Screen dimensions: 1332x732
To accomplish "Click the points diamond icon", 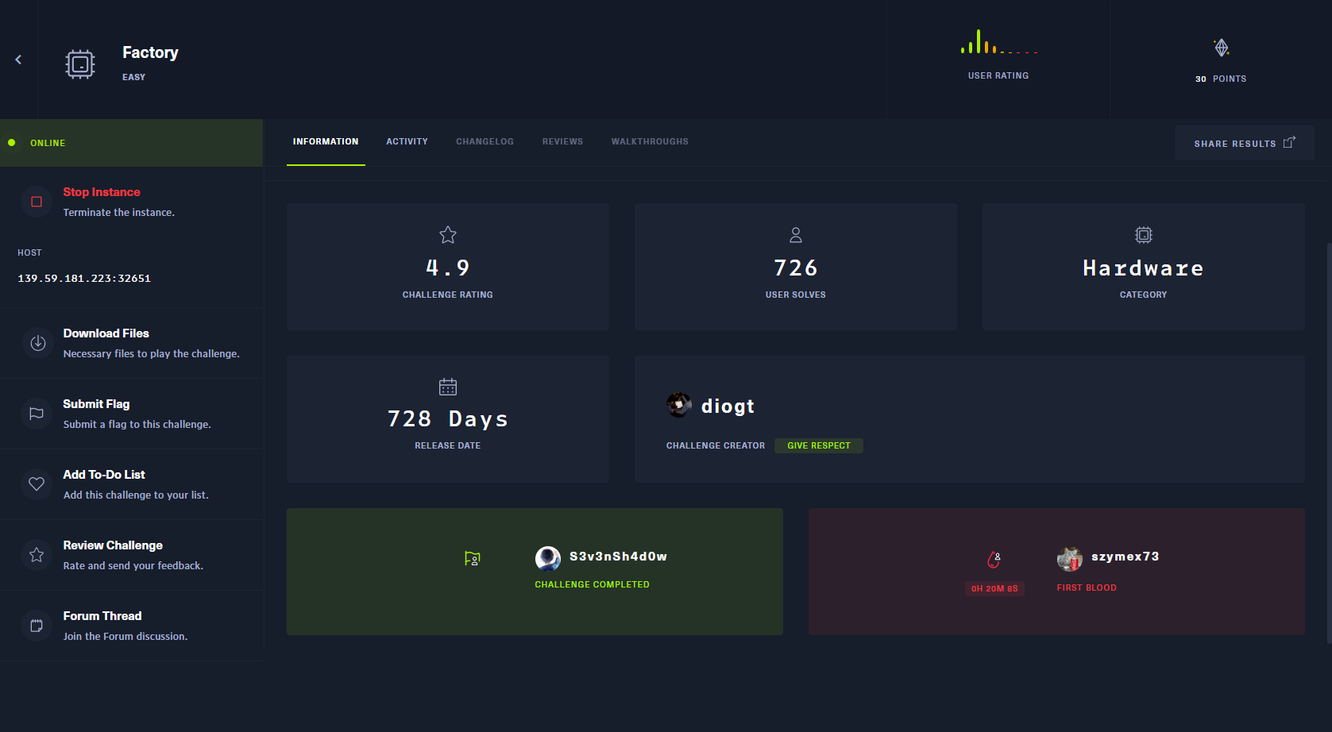I will tap(1222, 48).
